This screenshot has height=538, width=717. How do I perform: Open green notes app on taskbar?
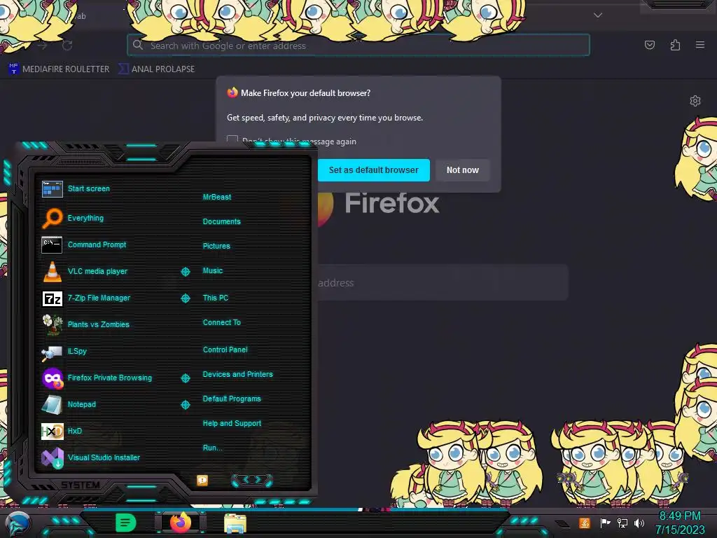pyautogui.click(x=126, y=523)
